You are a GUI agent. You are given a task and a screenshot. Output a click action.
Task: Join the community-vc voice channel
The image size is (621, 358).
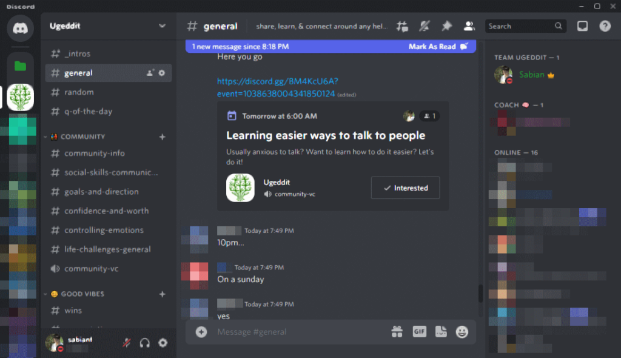108,268
